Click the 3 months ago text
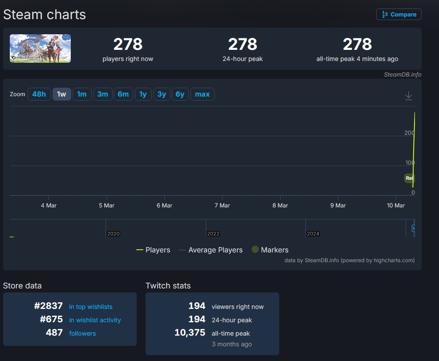 click(232, 344)
